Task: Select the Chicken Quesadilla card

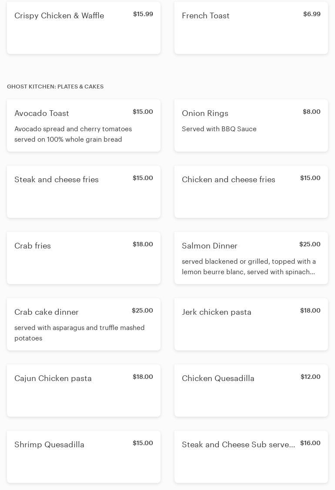Action: [x=251, y=391]
